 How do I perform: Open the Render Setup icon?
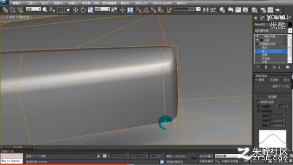[263, 10]
